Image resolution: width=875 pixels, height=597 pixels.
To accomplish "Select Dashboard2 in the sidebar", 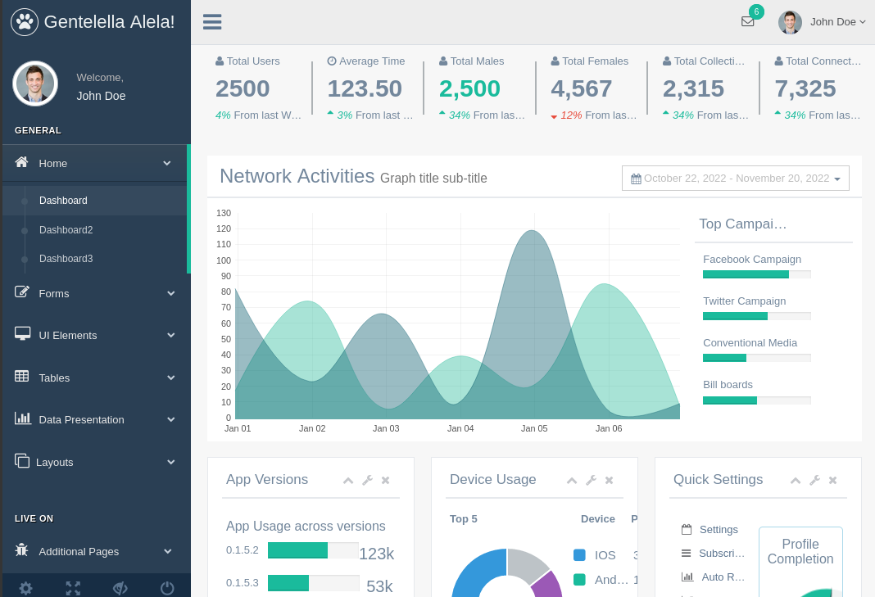I will 66,230.
